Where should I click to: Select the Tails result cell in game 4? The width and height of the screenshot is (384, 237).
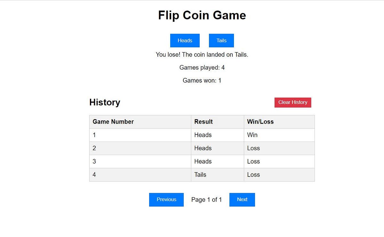[x=200, y=175]
